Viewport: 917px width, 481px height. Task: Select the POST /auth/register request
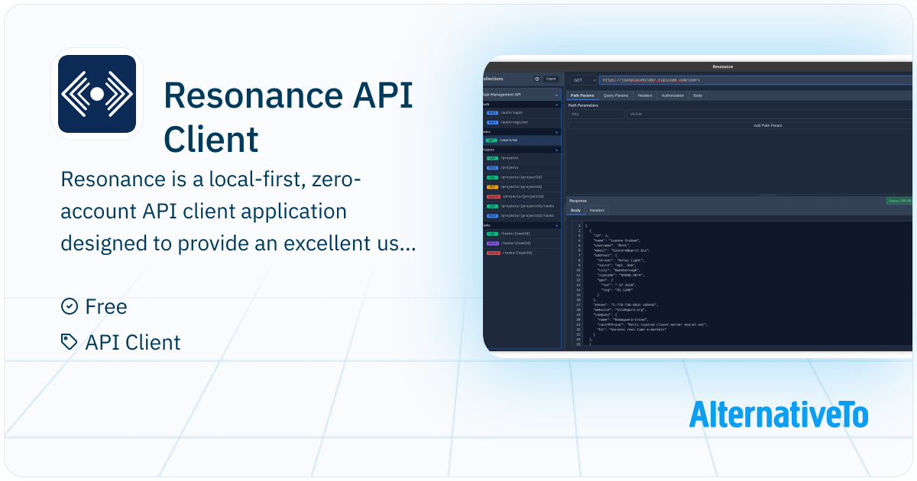pyautogui.click(x=522, y=122)
